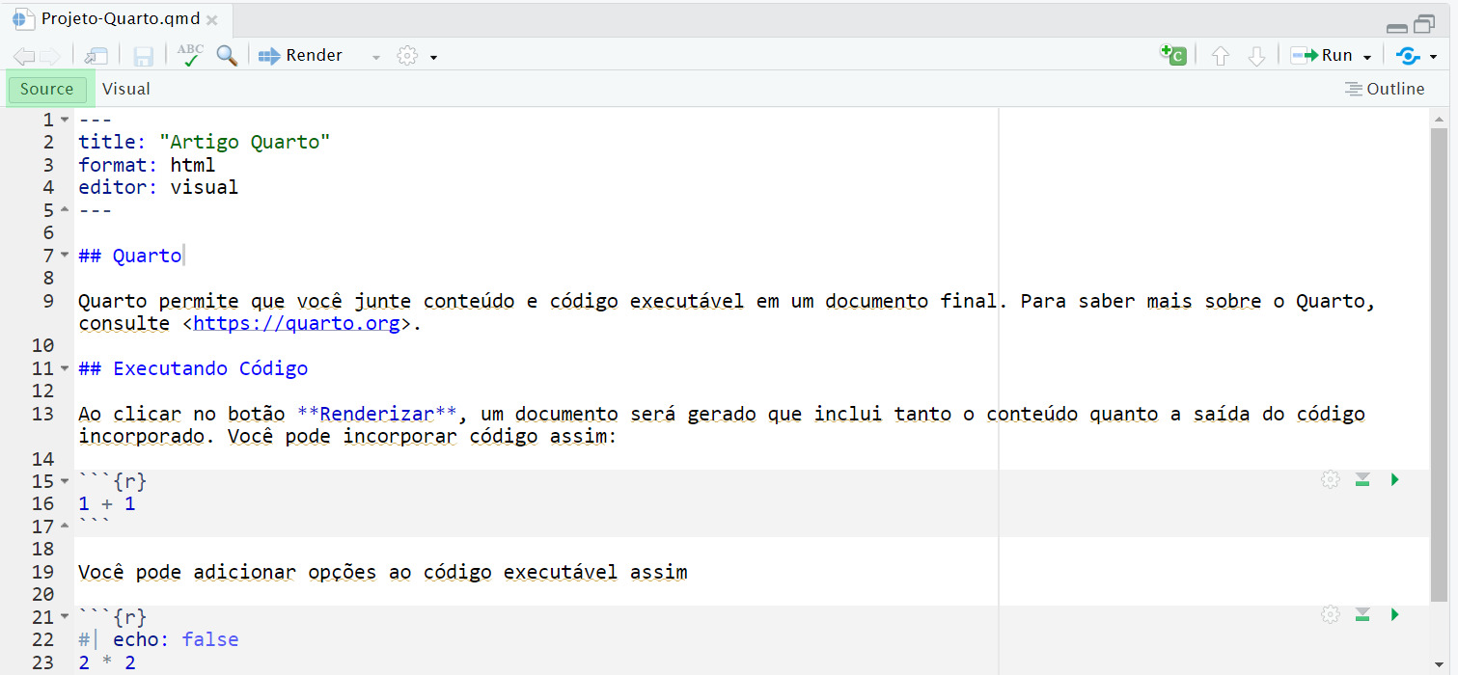Go to next chunk arrow
The image size is (1458, 675).
click(1256, 56)
